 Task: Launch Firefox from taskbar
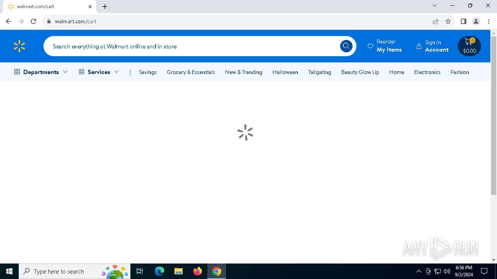[x=198, y=271]
